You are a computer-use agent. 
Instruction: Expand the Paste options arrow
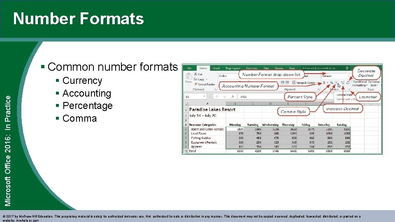point(188,85)
